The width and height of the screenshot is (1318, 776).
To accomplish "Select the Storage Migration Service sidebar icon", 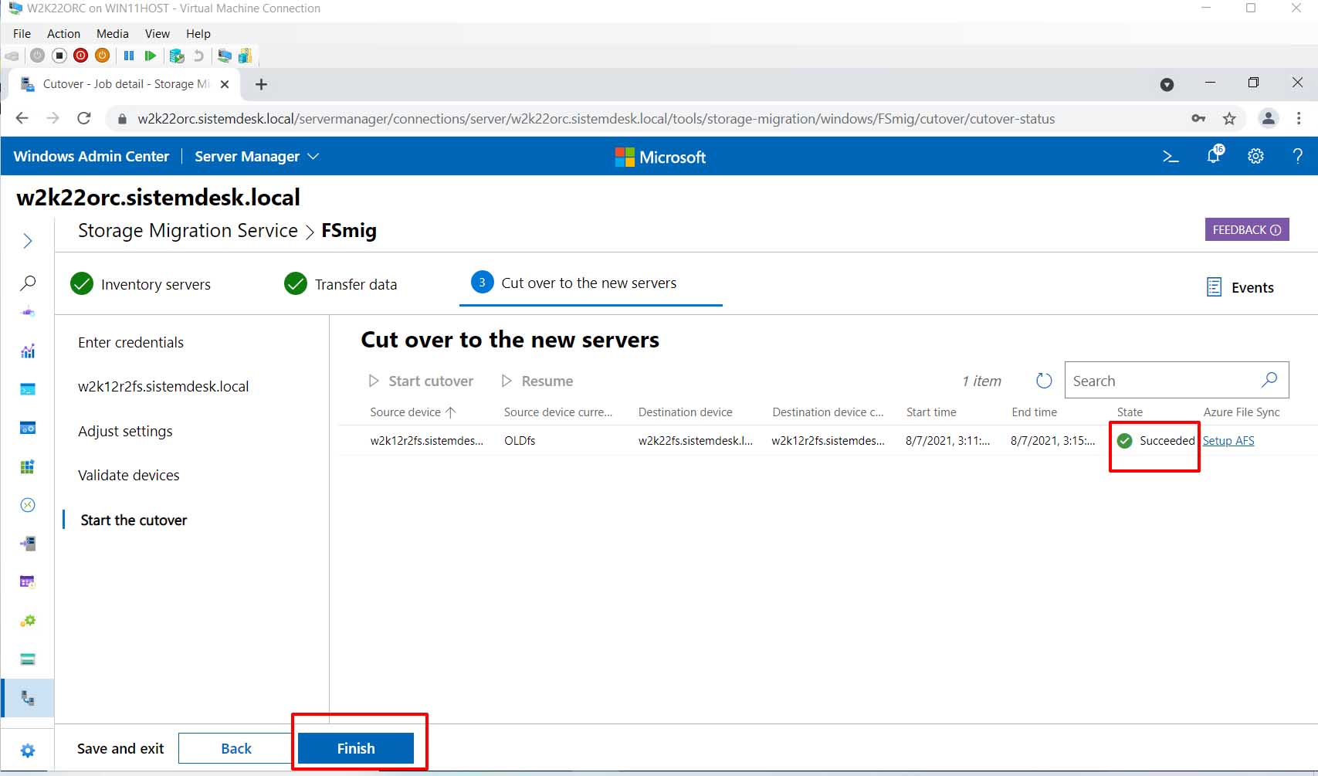I will point(28,698).
